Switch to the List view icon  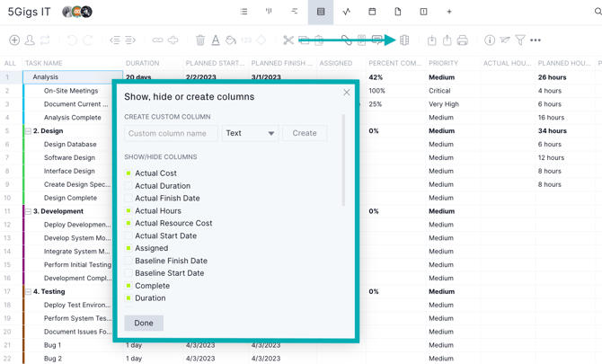(x=243, y=12)
